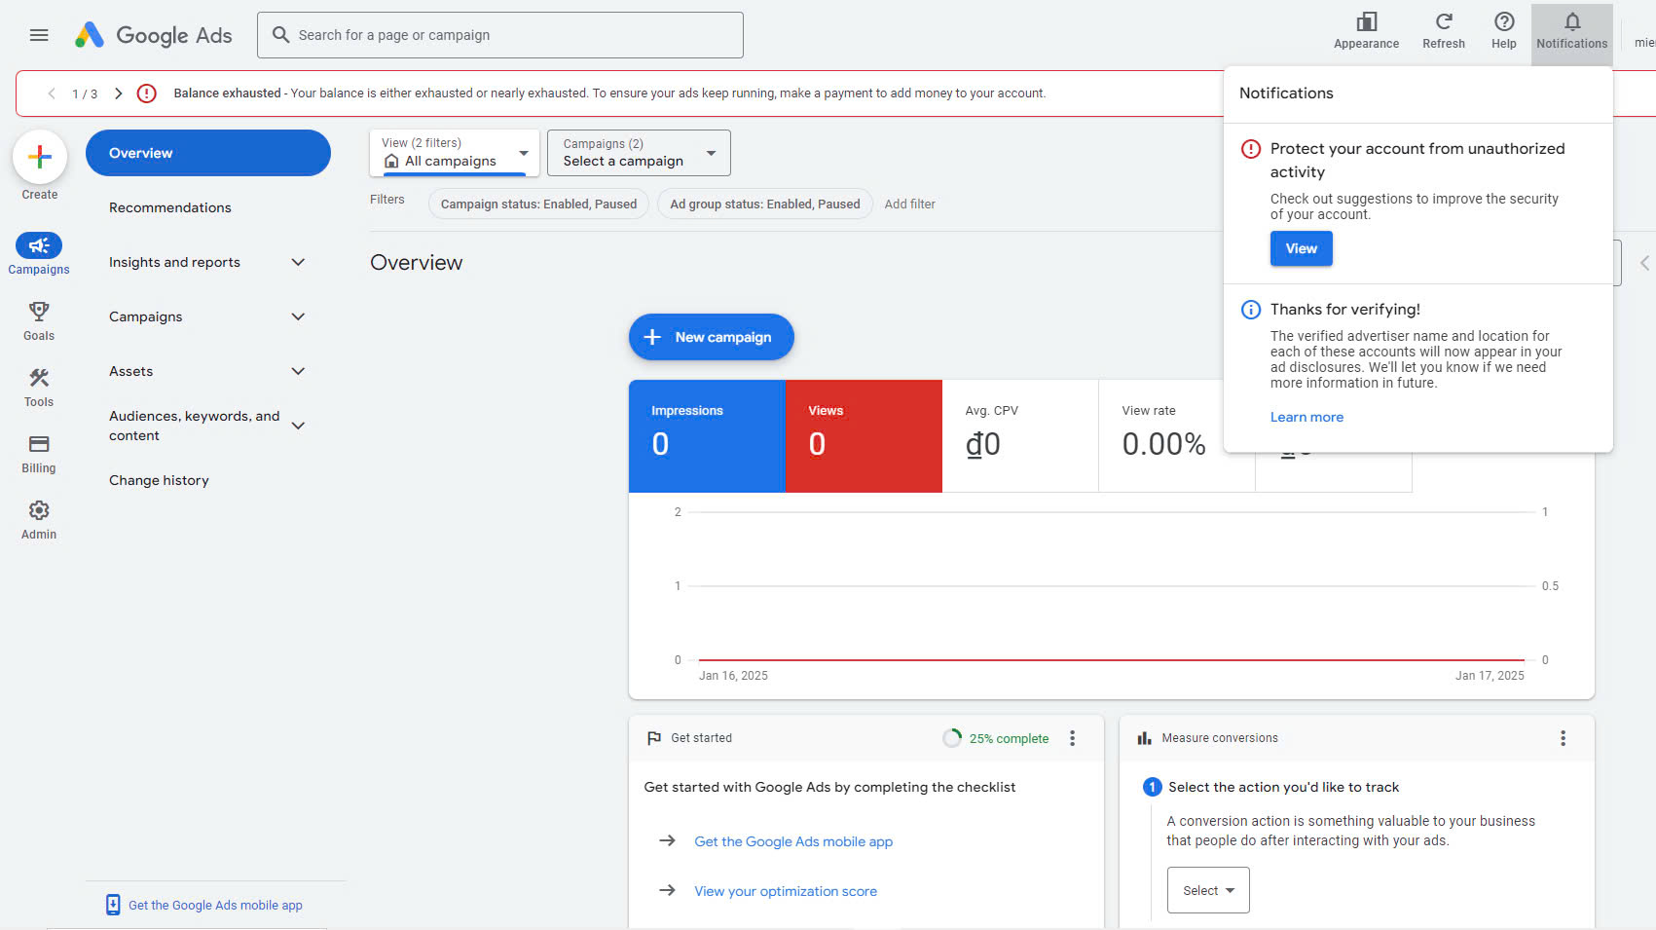Expand Campaigns section in navigation

tap(298, 316)
